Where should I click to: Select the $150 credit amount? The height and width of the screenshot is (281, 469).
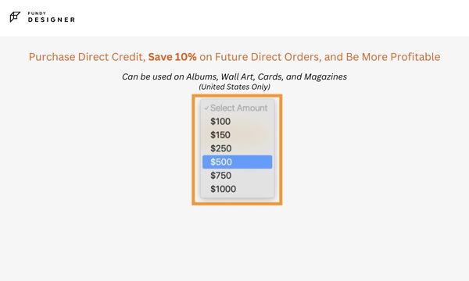pos(237,135)
